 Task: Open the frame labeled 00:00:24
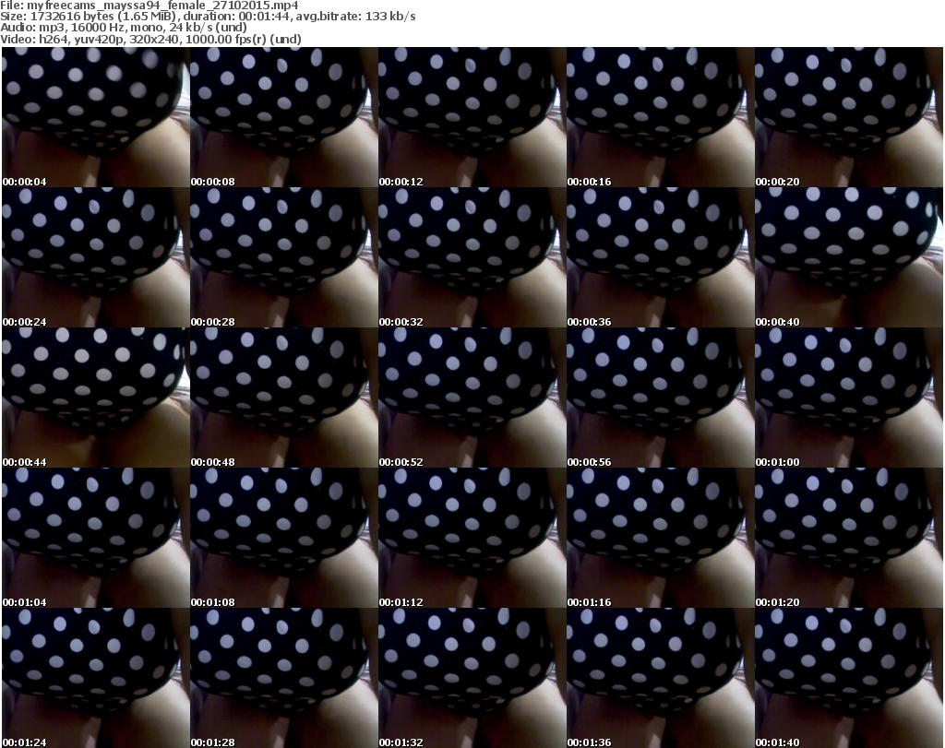pyautogui.click(x=96, y=257)
